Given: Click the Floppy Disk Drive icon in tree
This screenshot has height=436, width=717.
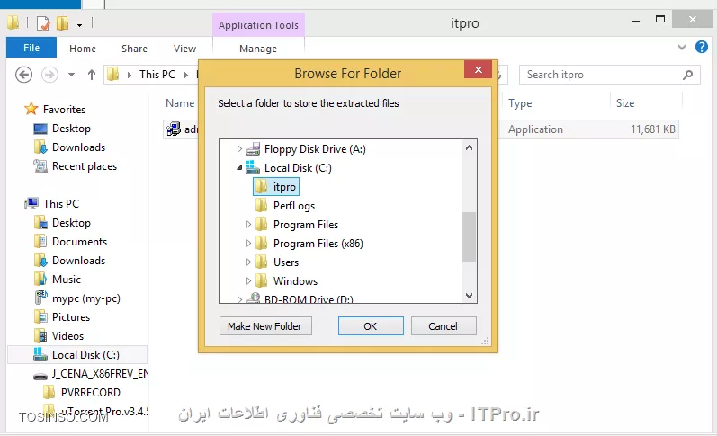Looking at the screenshot, I should pyautogui.click(x=253, y=149).
